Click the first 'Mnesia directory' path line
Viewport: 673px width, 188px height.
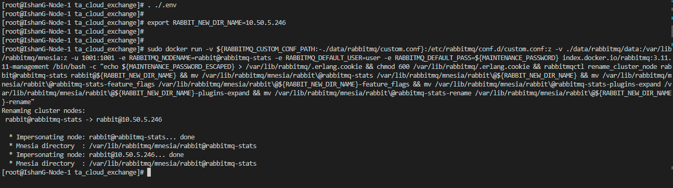click(x=133, y=146)
